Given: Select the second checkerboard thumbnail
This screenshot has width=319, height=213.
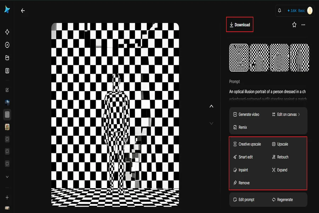Looking at the screenshot, I should coord(259,58).
